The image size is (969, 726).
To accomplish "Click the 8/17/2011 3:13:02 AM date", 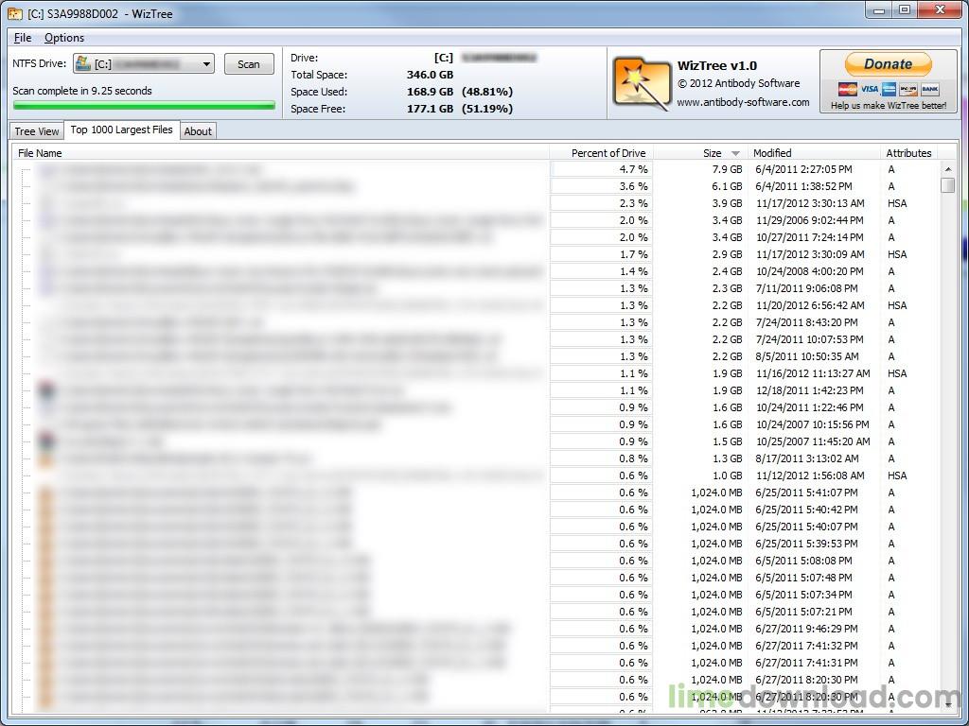I will (807, 458).
